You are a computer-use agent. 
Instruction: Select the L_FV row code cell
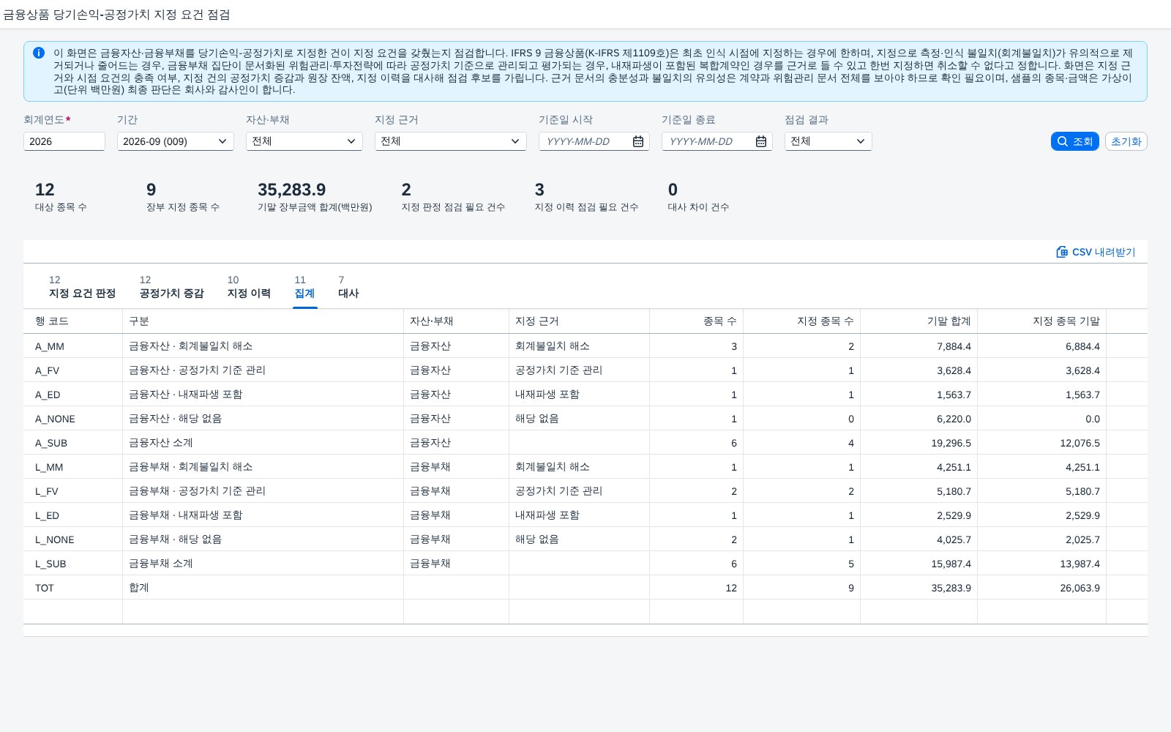tap(73, 491)
